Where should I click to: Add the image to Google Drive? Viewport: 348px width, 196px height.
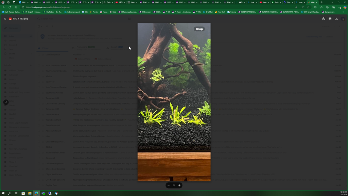[x=324, y=19]
